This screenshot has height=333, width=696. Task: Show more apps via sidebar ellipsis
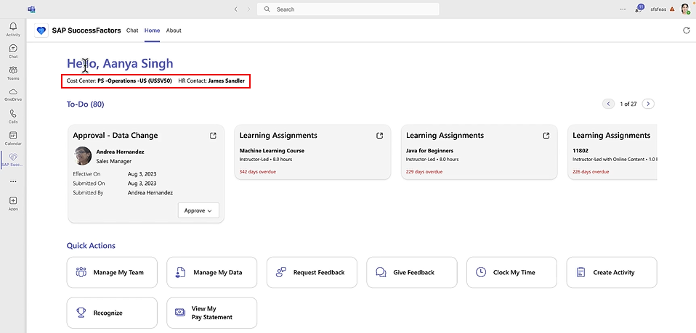[13, 181]
